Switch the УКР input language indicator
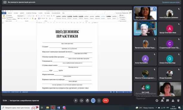The image size is (183, 110). pyautogui.click(x=168, y=108)
